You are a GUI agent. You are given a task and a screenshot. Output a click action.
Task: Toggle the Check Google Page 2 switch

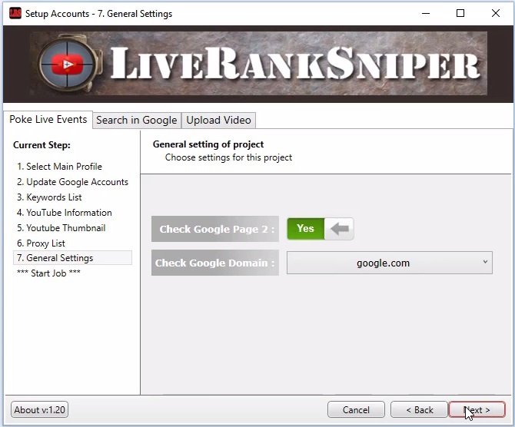tap(321, 228)
